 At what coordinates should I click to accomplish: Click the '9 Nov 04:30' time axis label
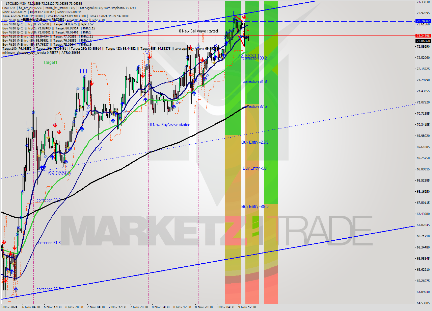(225, 307)
